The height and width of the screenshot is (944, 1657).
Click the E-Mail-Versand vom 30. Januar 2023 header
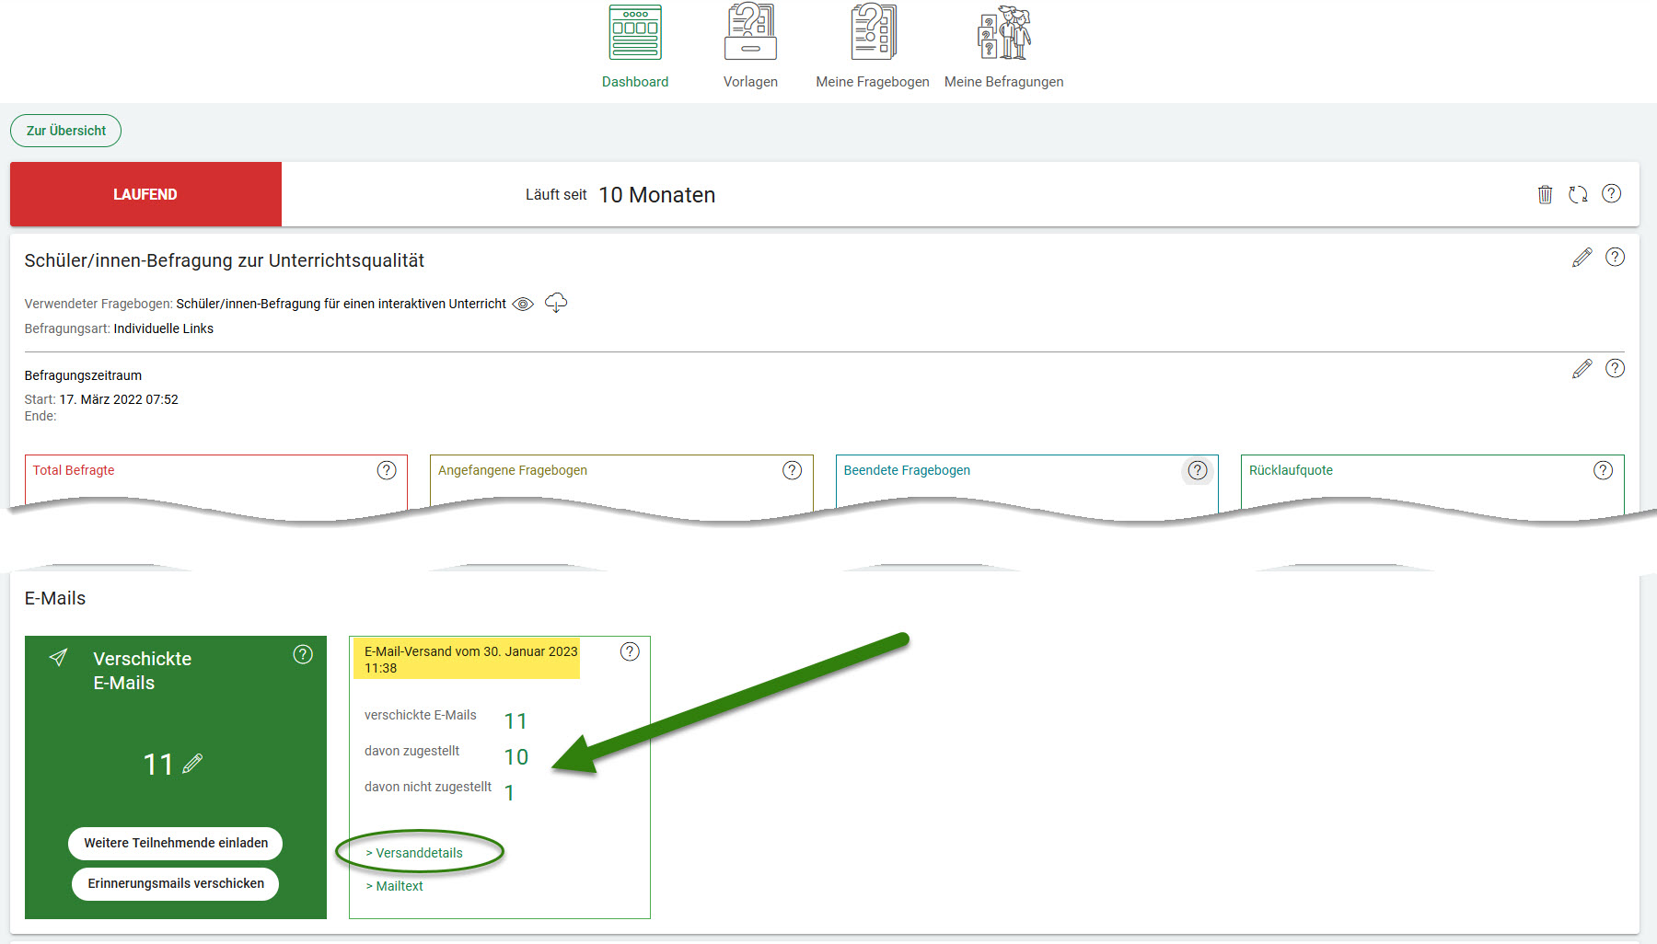[470, 660]
